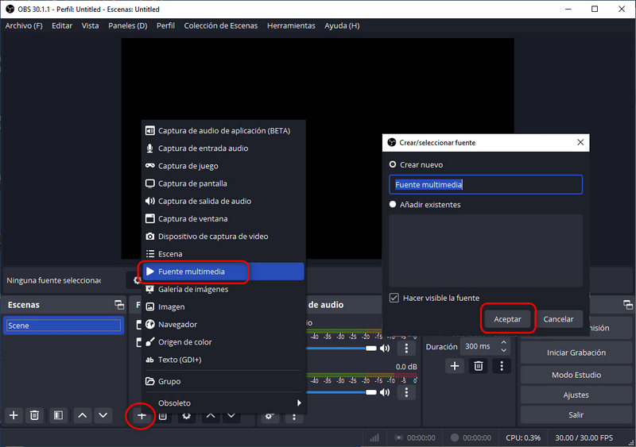Mute the 0.0 dB audio channel speaker icon
This screenshot has height=447, width=636.
[385, 392]
